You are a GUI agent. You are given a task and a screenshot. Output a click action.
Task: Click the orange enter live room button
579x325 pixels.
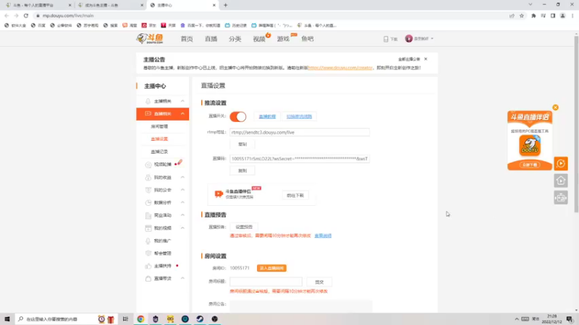[x=271, y=268]
